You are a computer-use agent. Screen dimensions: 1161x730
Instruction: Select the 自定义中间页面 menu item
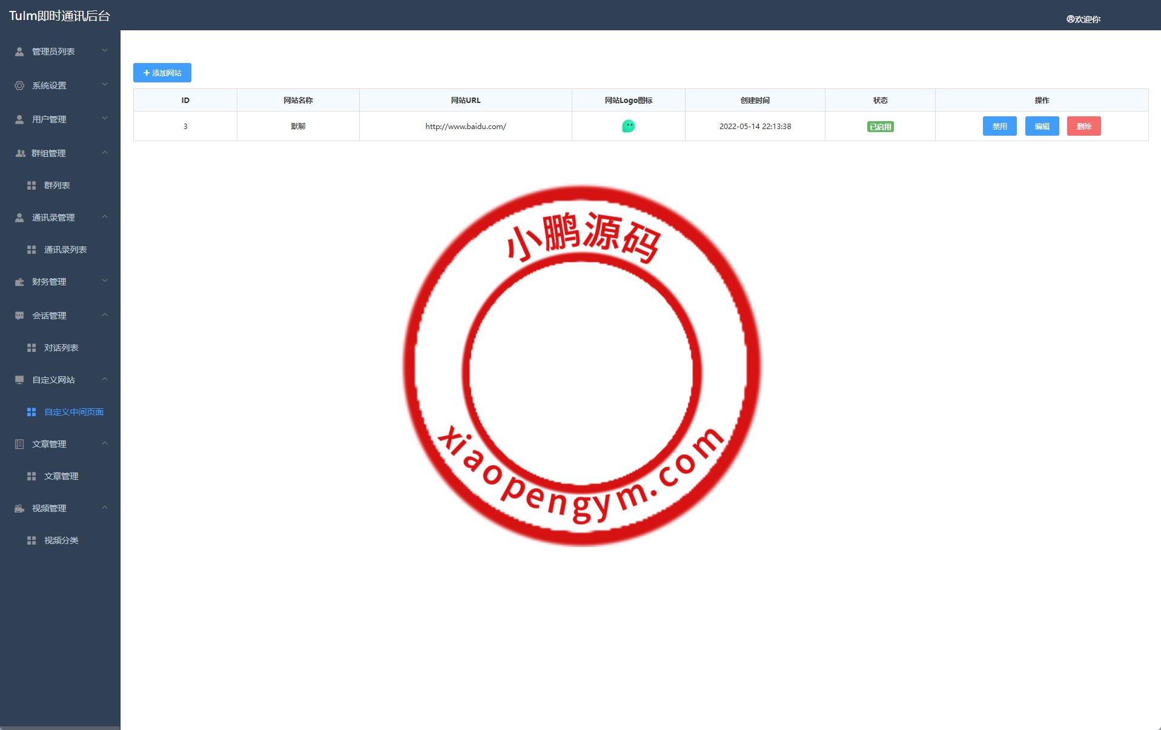73,411
